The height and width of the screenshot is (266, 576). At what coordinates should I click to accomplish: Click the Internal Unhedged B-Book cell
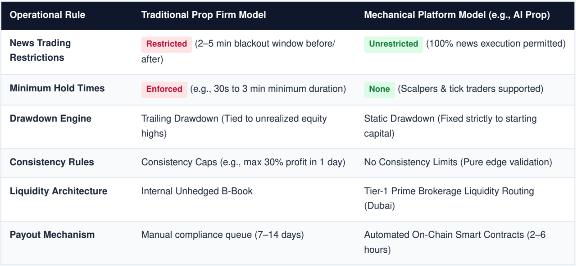(197, 191)
